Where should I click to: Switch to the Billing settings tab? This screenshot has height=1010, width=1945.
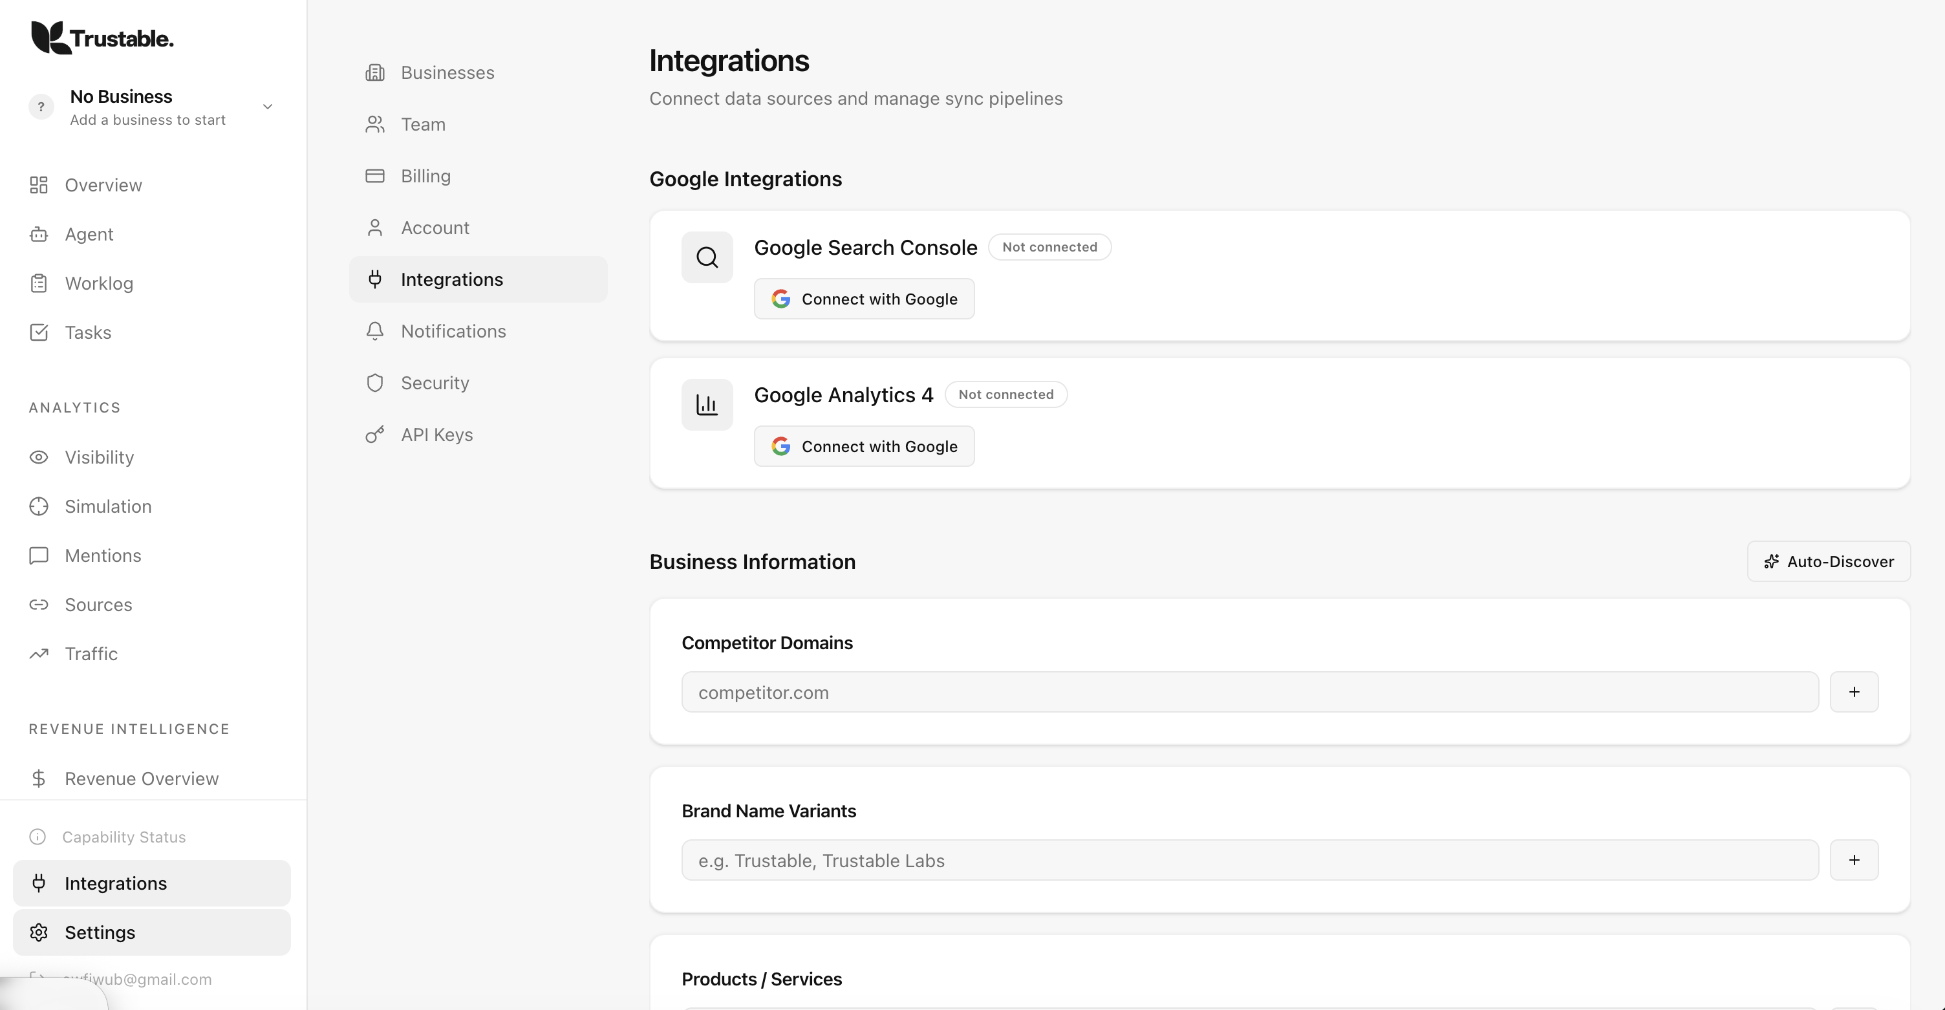[427, 176]
